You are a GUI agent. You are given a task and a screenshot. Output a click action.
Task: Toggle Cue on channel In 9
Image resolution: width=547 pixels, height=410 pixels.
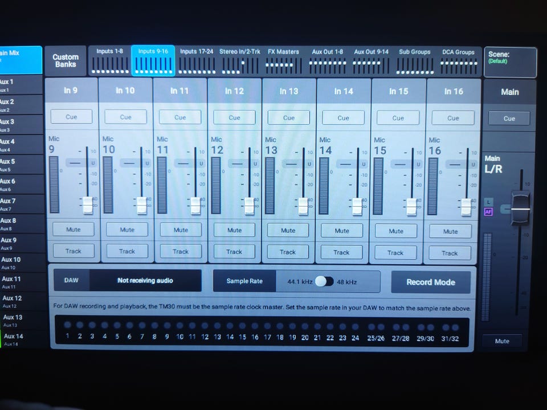pos(72,117)
